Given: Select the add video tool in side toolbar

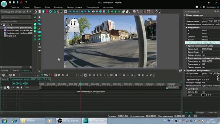Looking at the screenshot, I should click(x=35, y=31).
